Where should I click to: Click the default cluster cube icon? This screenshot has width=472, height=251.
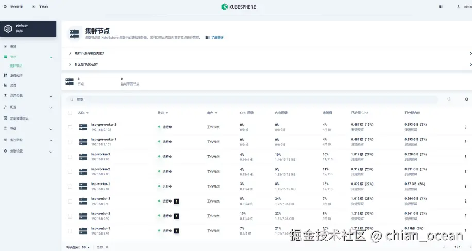(x=8, y=28)
